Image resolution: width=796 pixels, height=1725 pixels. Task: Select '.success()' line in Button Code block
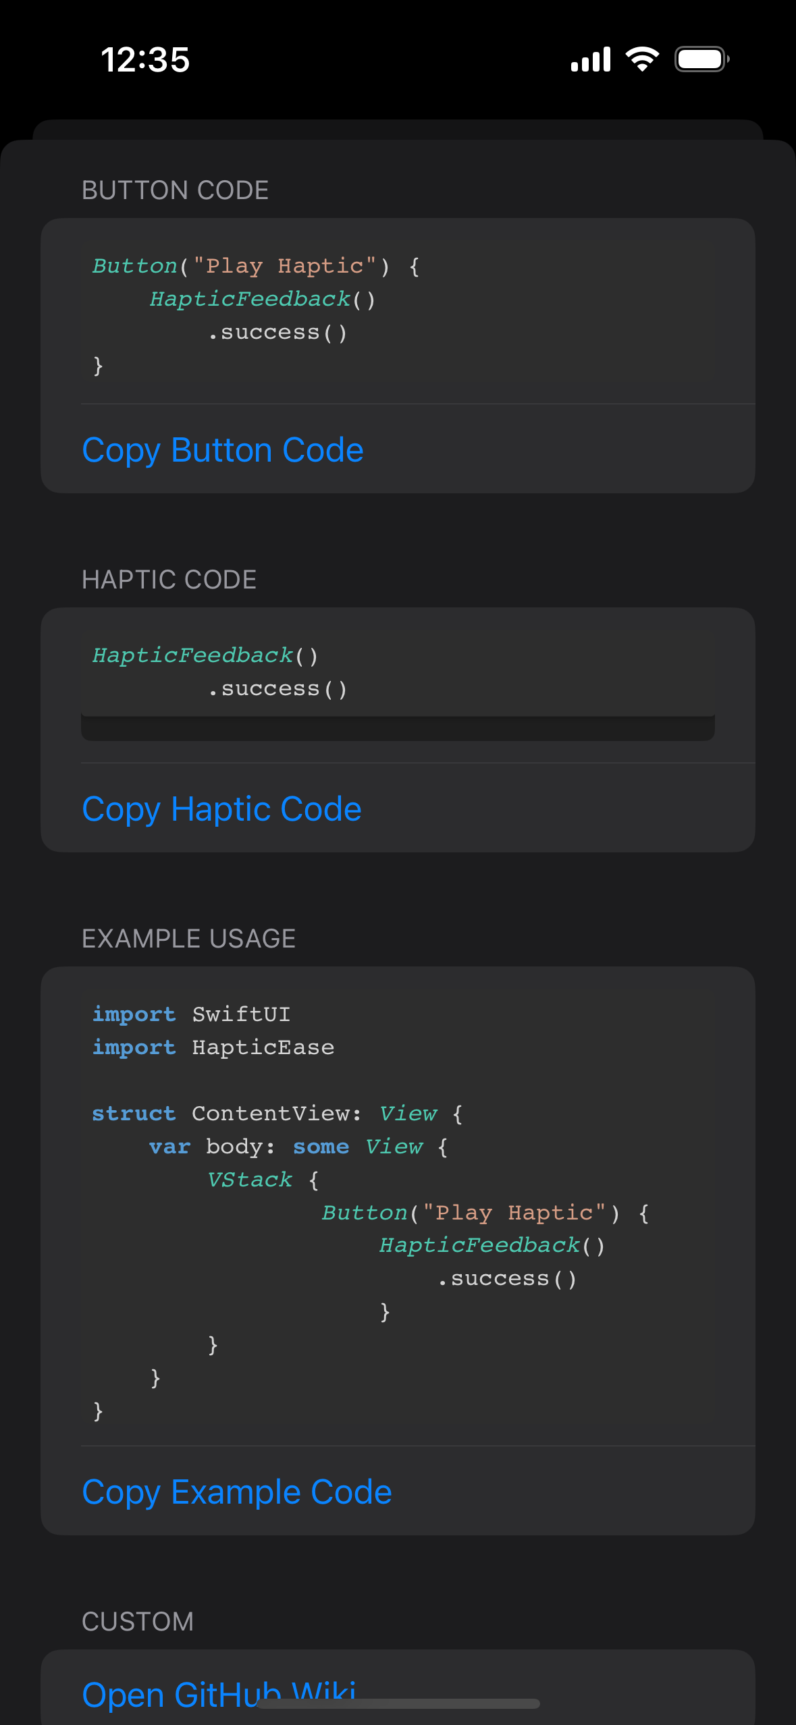click(x=277, y=333)
